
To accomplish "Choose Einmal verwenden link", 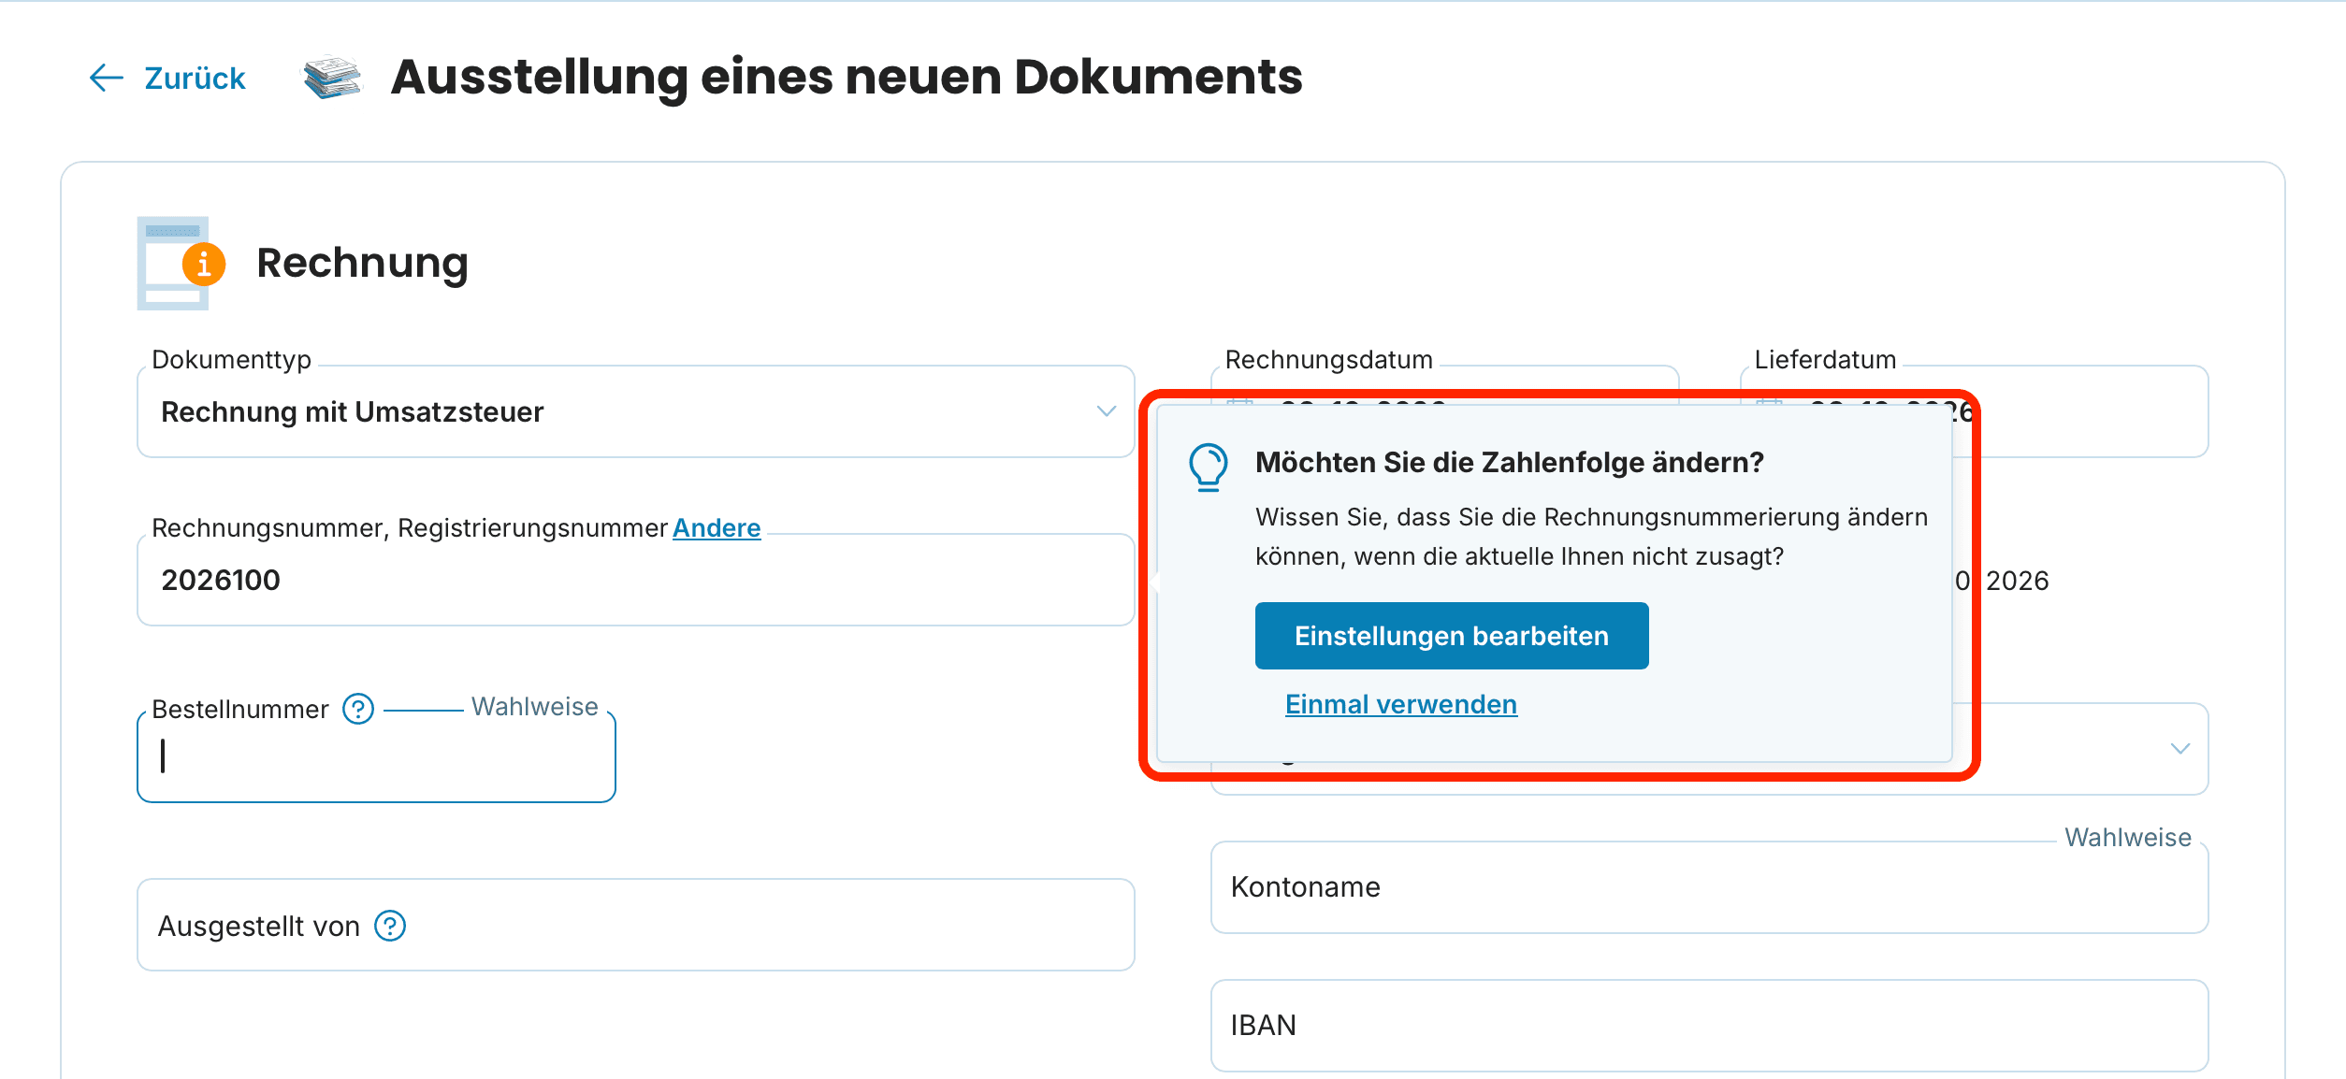I will (x=1401, y=704).
